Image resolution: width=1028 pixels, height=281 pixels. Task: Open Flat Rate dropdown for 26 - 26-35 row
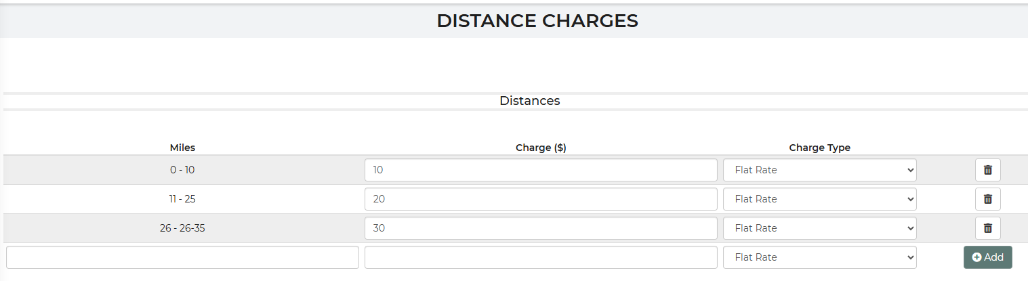click(819, 228)
